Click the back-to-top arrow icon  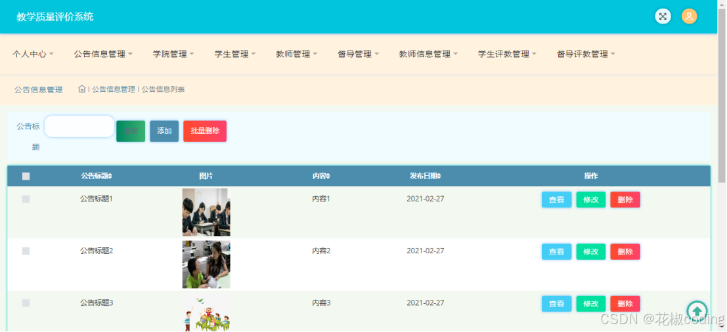click(697, 312)
